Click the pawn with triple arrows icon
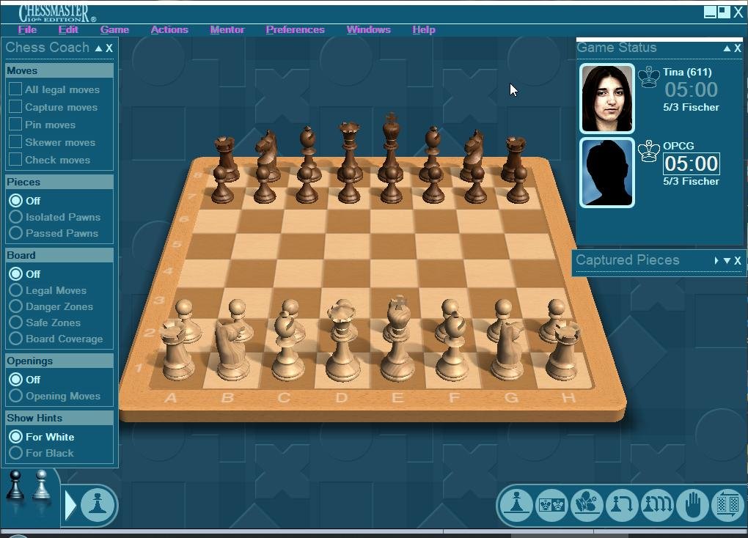The width and height of the screenshot is (748, 538). [x=657, y=504]
